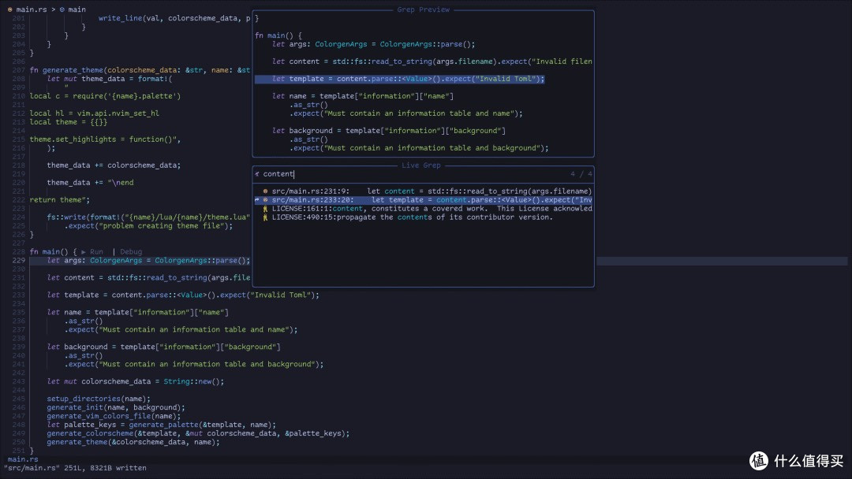Click 'let background = template' editor line 239
The height and width of the screenshot is (479, 852).
[x=163, y=347]
